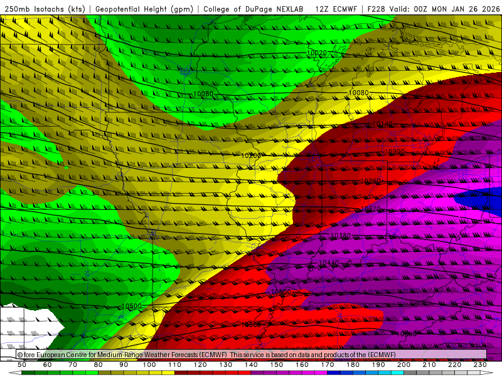This screenshot has height=376, width=502.
Task: Click the 200 legend label
Action: coord(403,365)
